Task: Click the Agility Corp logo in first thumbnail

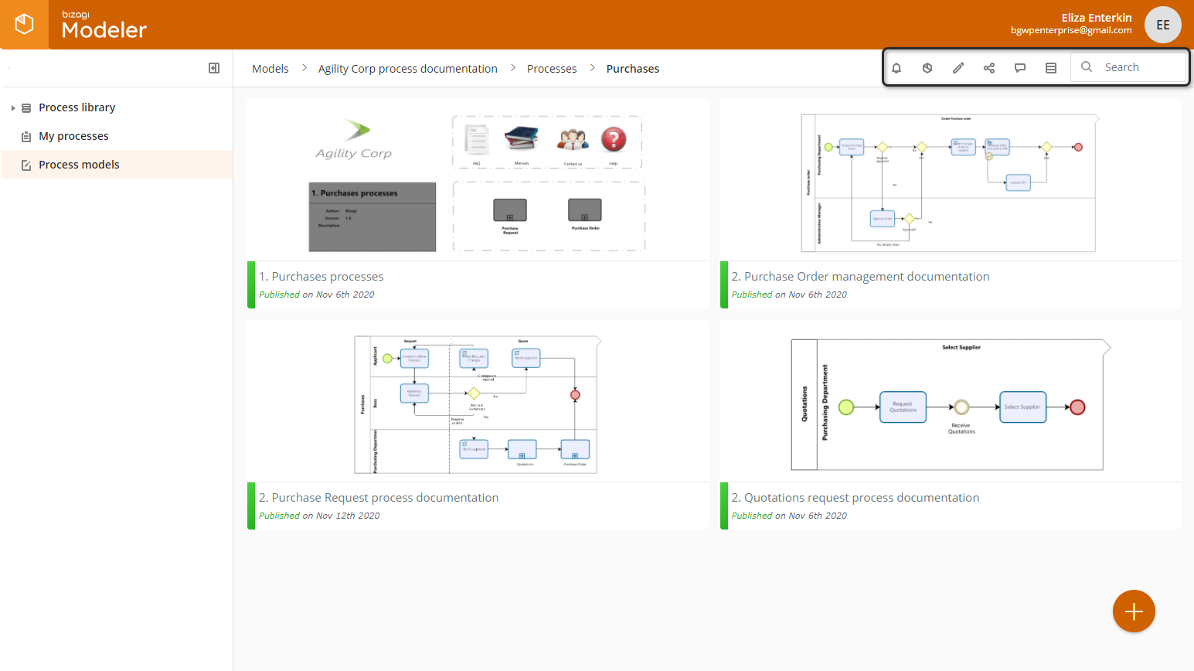Action: [354, 140]
